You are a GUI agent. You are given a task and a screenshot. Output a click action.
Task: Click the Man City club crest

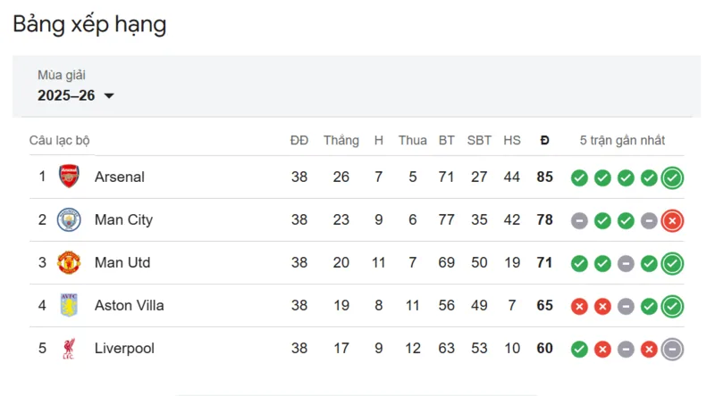tap(69, 219)
